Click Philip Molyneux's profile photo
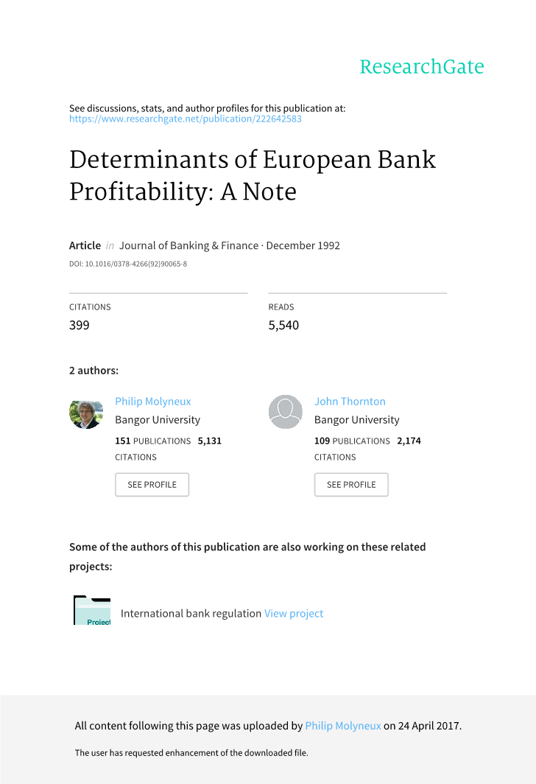The height and width of the screenshot is (784, 536). (86, 413)
